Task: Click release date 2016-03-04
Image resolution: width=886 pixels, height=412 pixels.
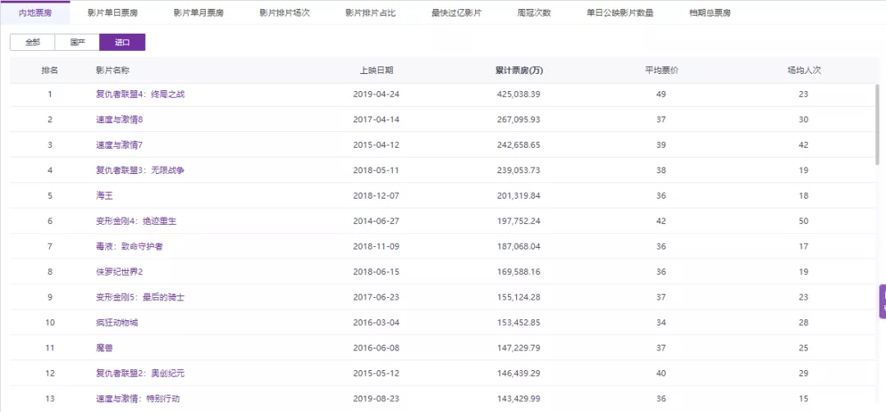Action: (377, 323)
